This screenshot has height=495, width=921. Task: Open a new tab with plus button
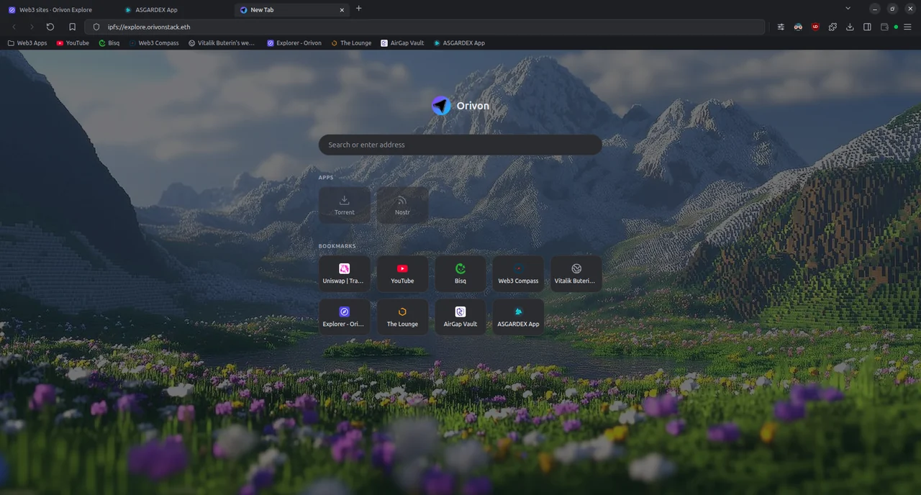[359, 9]
